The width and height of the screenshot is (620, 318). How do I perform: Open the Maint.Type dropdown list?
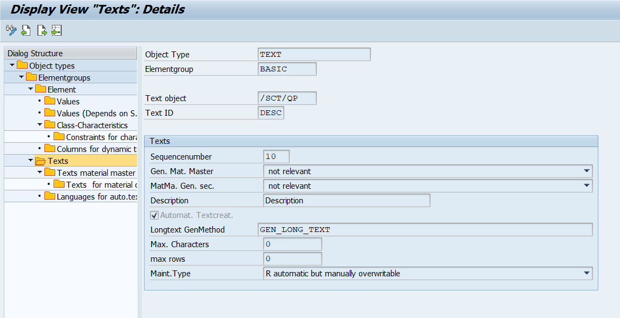click(x=586, y=274)
